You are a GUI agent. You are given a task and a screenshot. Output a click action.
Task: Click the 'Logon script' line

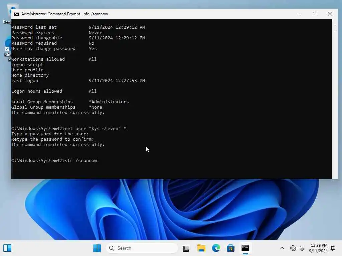tap(27, 65)
